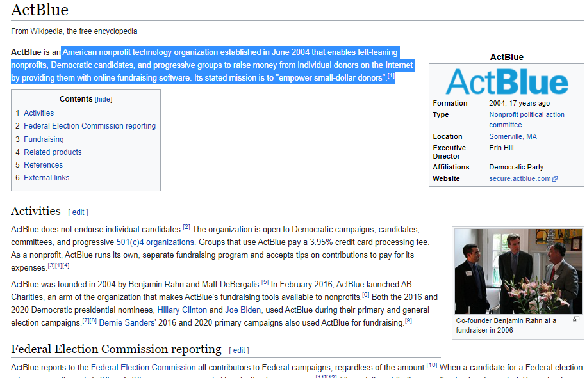The image size is (587, 378).
Task: Click external link icon next to secure.actblue.com
Action: tap(555, 178)
